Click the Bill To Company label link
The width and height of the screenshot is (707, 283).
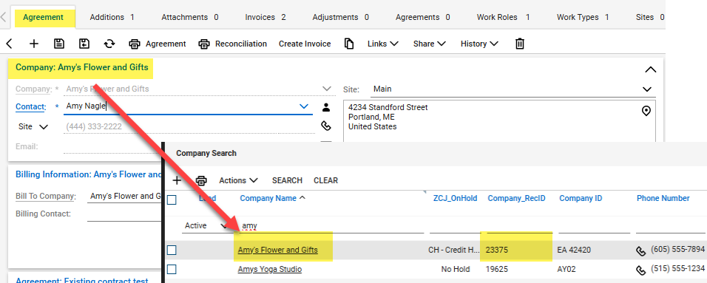(45, 196)
